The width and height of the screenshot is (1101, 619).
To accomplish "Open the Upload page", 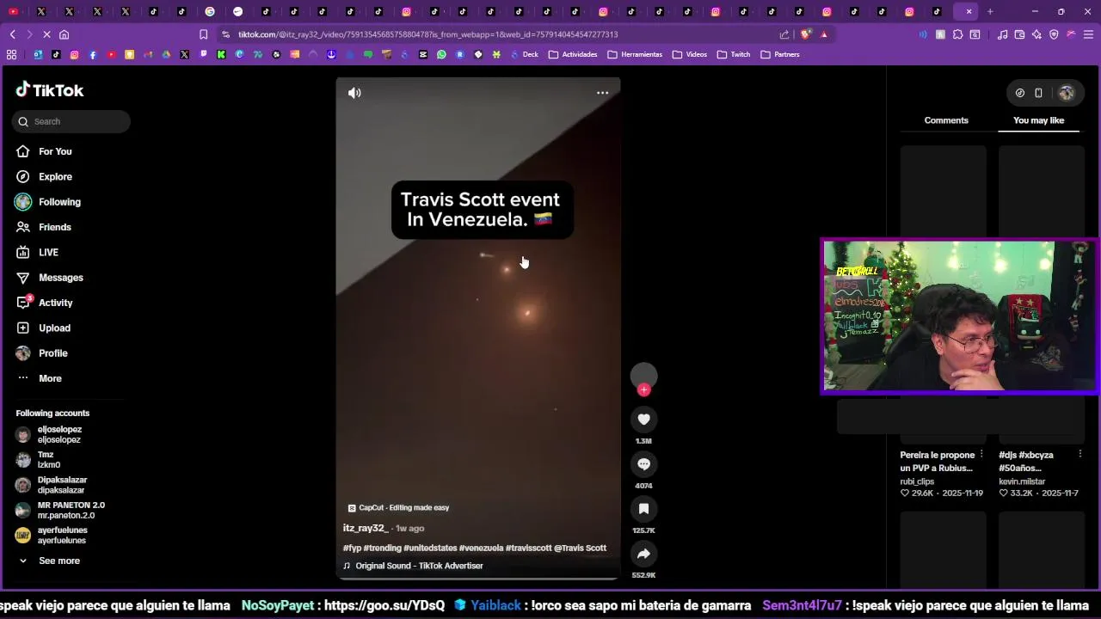I will (x=54, y=328).
